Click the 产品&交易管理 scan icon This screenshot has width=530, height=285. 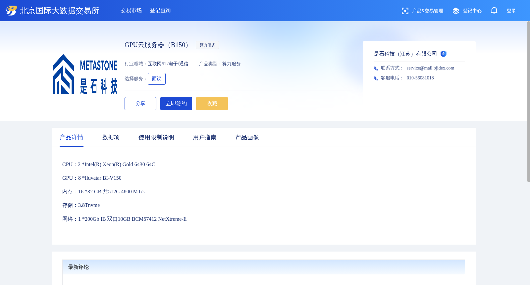click(x=405, y=11)
